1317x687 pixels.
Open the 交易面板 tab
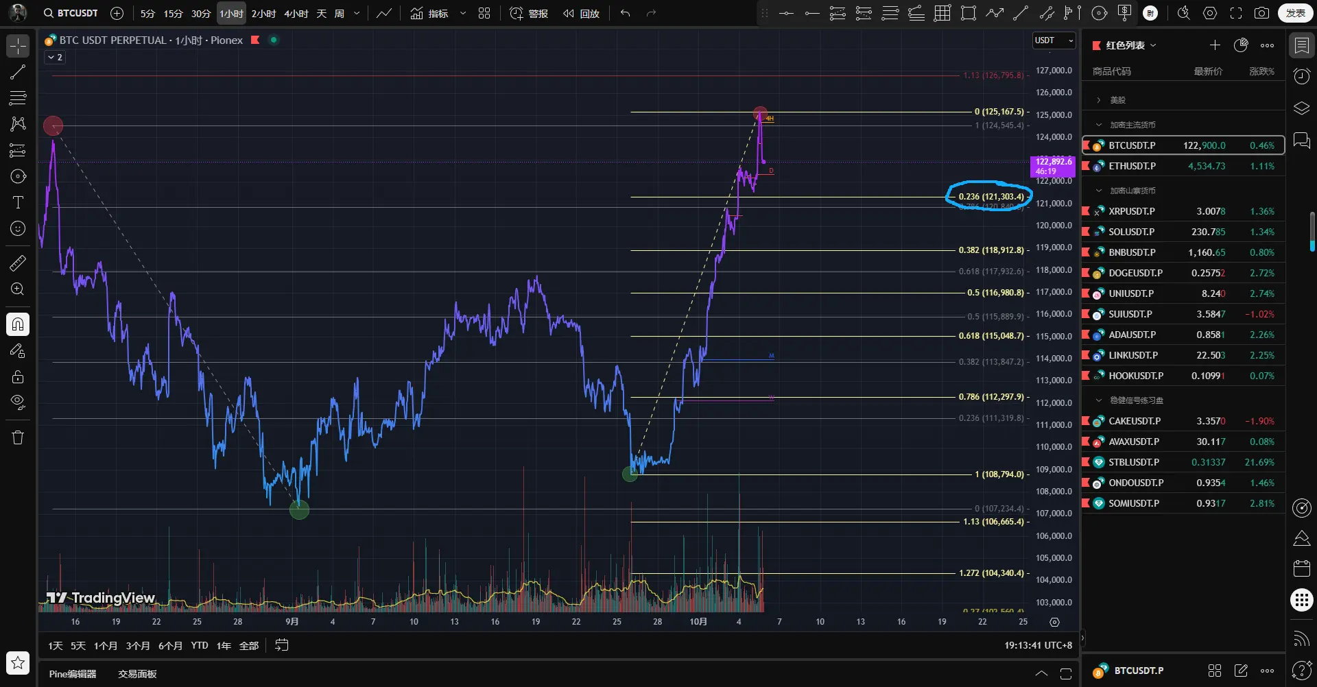[x=137, y=674]
